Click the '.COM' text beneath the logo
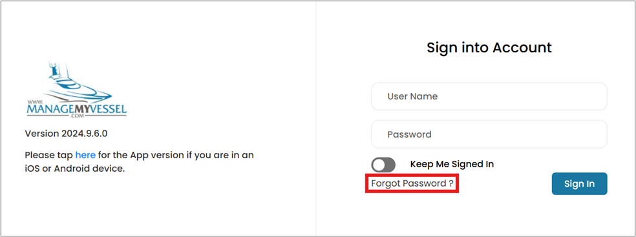This screenshot has height=237, width=636. [77, 116]
